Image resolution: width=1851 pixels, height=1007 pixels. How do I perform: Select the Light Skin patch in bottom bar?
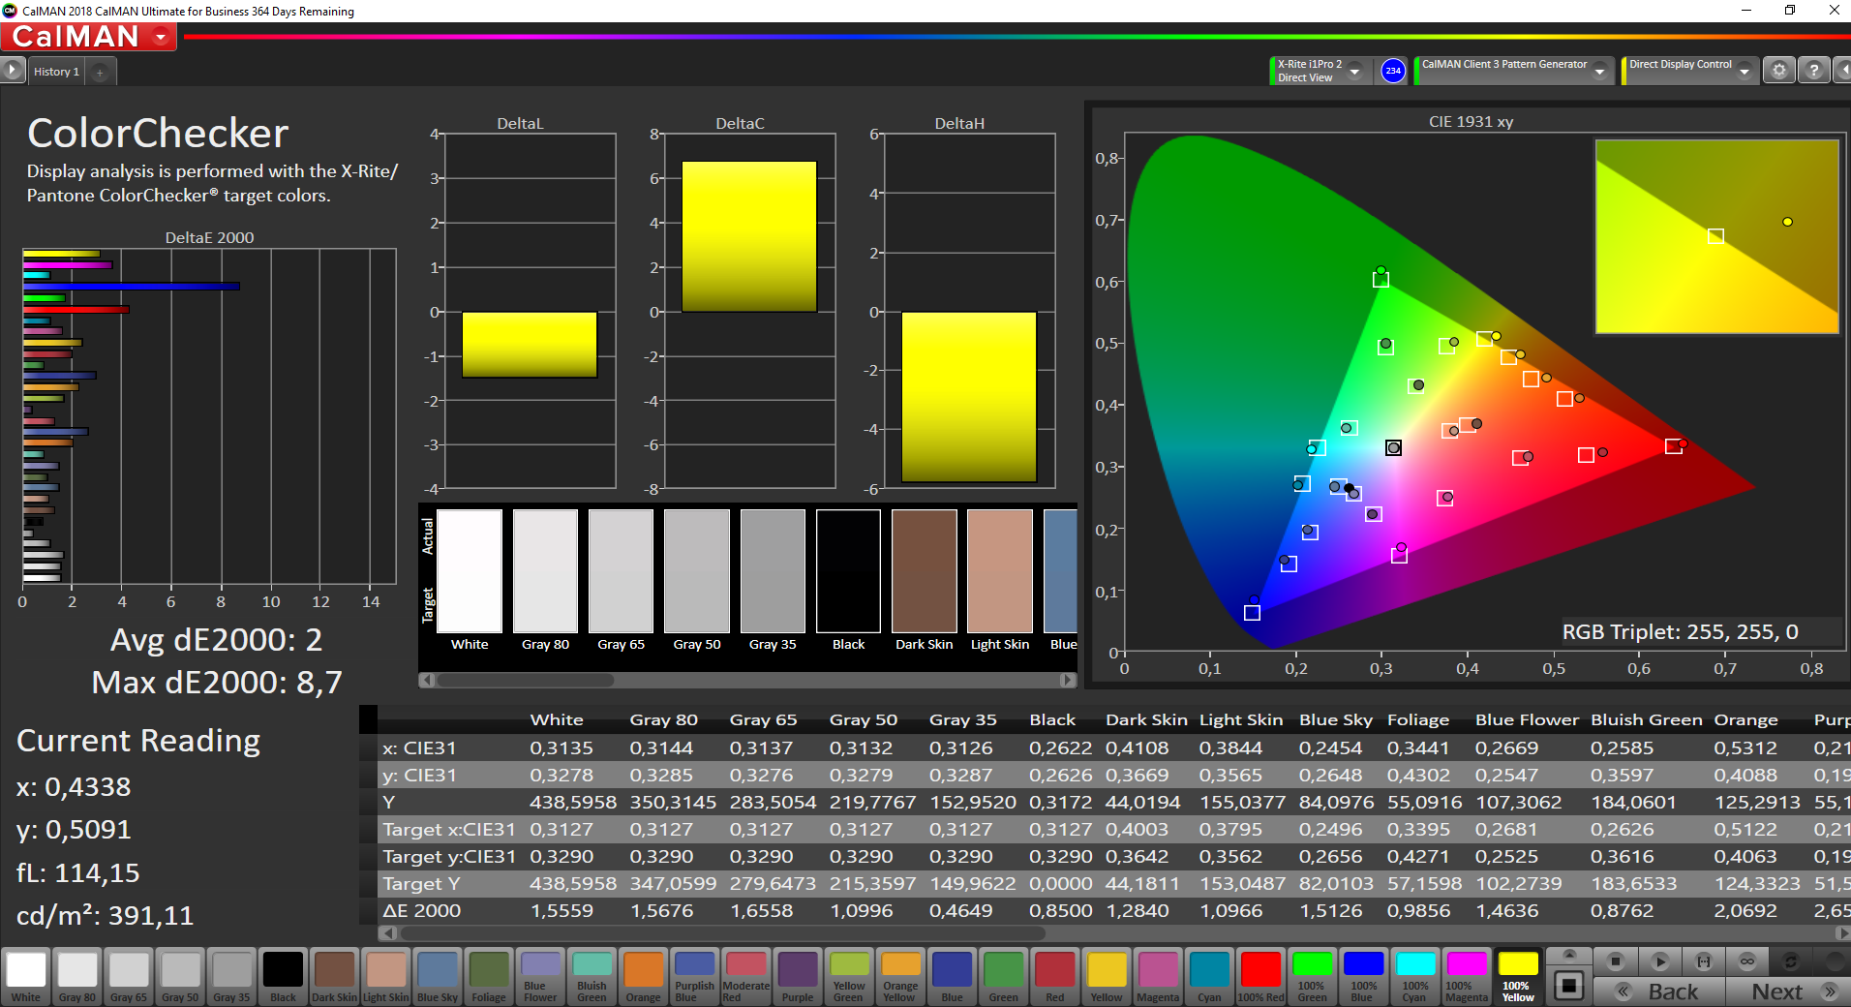[385, 976]
